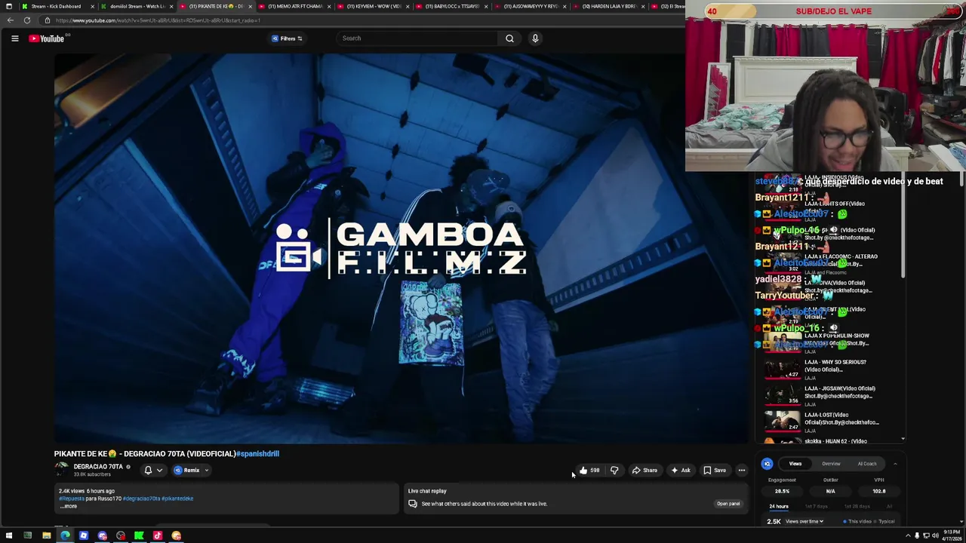Focus the YouTube search box
Viewport: 966px width, 543px height.
click(x=416, y=38)
